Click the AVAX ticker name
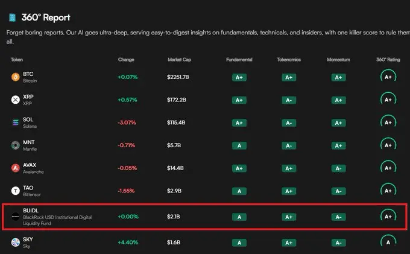410x254 pixels. pyautogui.click(x=30, y=165)
